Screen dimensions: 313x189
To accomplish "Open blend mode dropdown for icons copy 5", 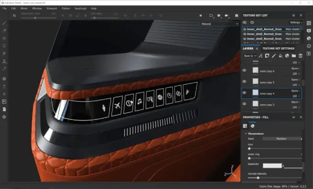I will [295, 80].
